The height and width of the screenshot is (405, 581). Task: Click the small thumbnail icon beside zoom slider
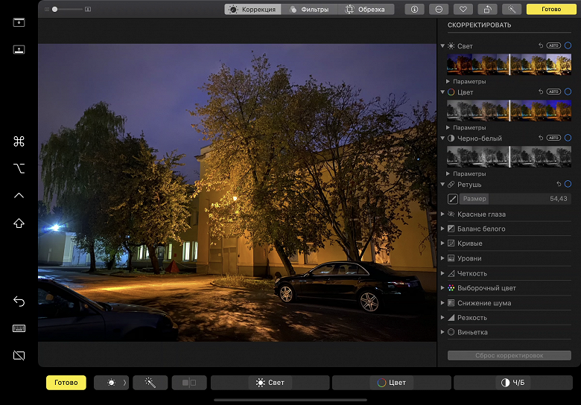47,9
